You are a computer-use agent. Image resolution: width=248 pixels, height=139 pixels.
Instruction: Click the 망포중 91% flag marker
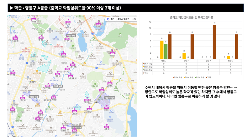[x=74, y=131]
